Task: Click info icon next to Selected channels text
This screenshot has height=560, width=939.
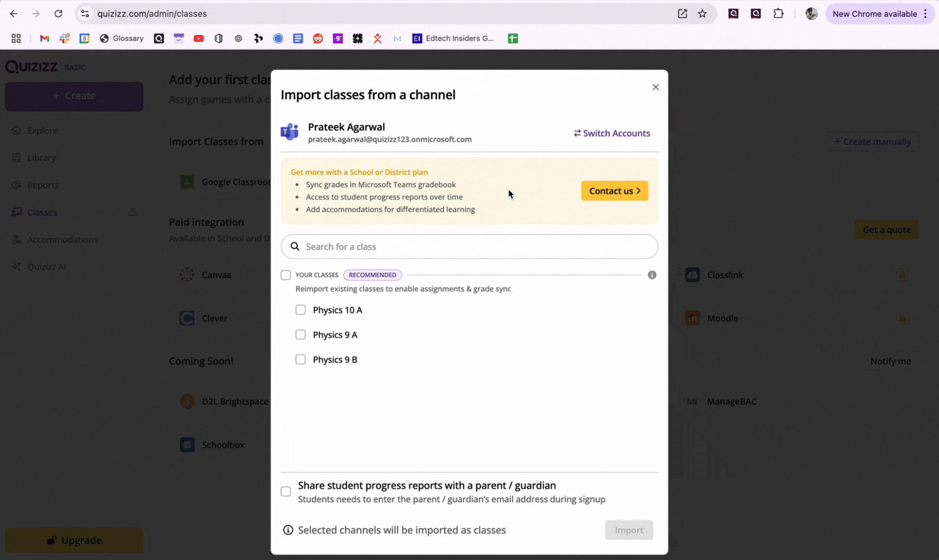Action: coord(288,530)
